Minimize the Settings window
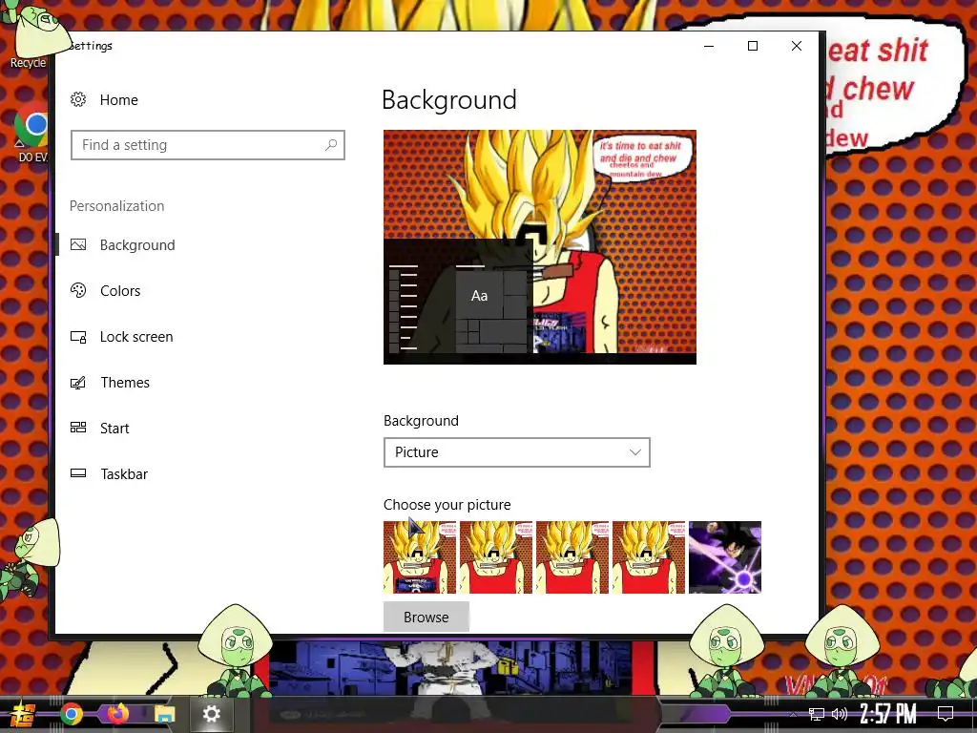The width and height of the screenshot is (977, 733). coord(709,46)
